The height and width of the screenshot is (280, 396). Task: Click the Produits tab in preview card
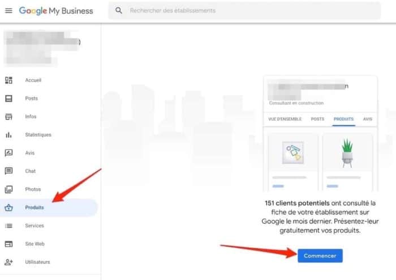[x=344, y=119]
